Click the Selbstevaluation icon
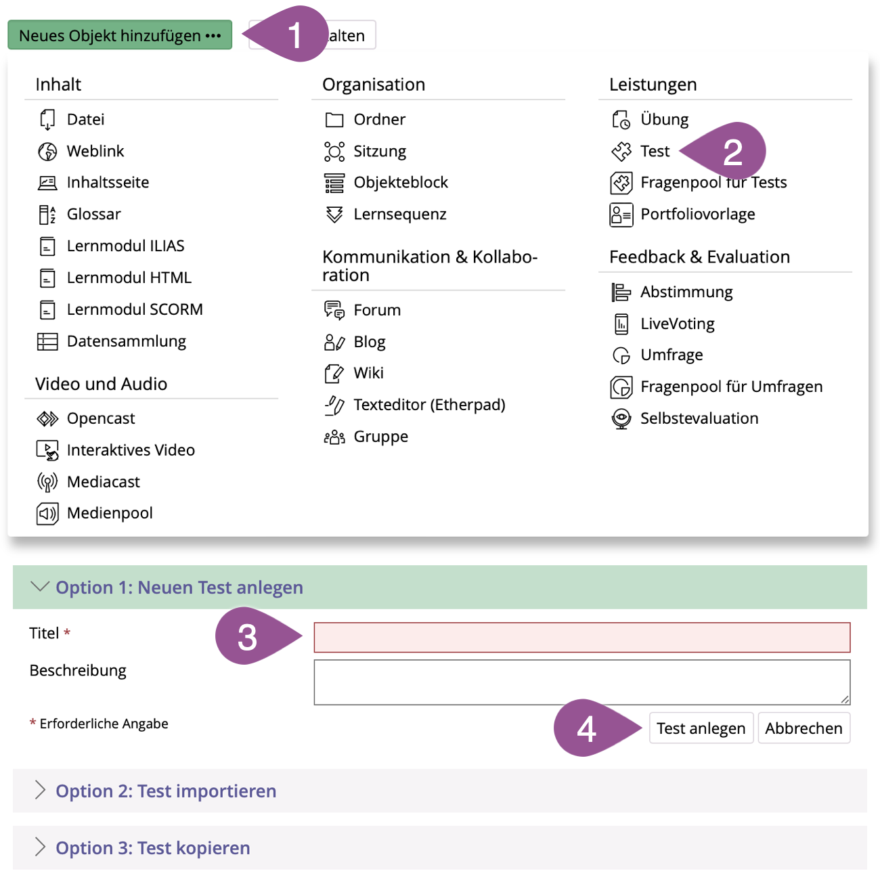The width and height of the screenshot is (880, 880). point(621,418)
